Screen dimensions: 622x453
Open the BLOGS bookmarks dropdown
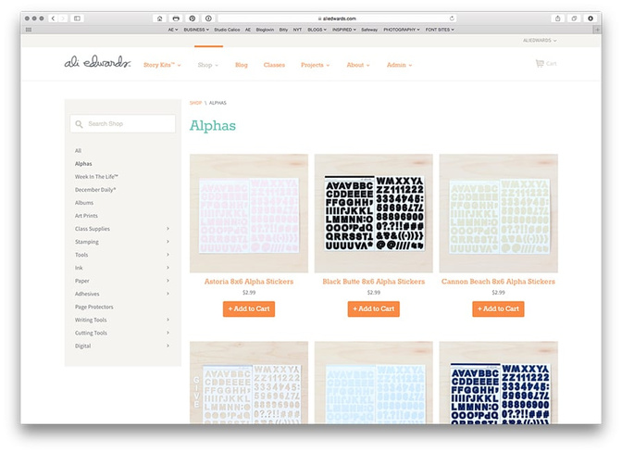[317, 30]
